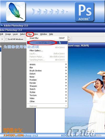Choose Smart Blur last filter entry
Viewport: 105px width, 139px height.
pyautogui.click(x=47, y=38)
